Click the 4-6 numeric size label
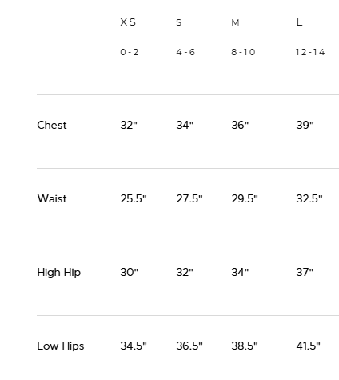This screenshot has width=339, height=380. 185,52
